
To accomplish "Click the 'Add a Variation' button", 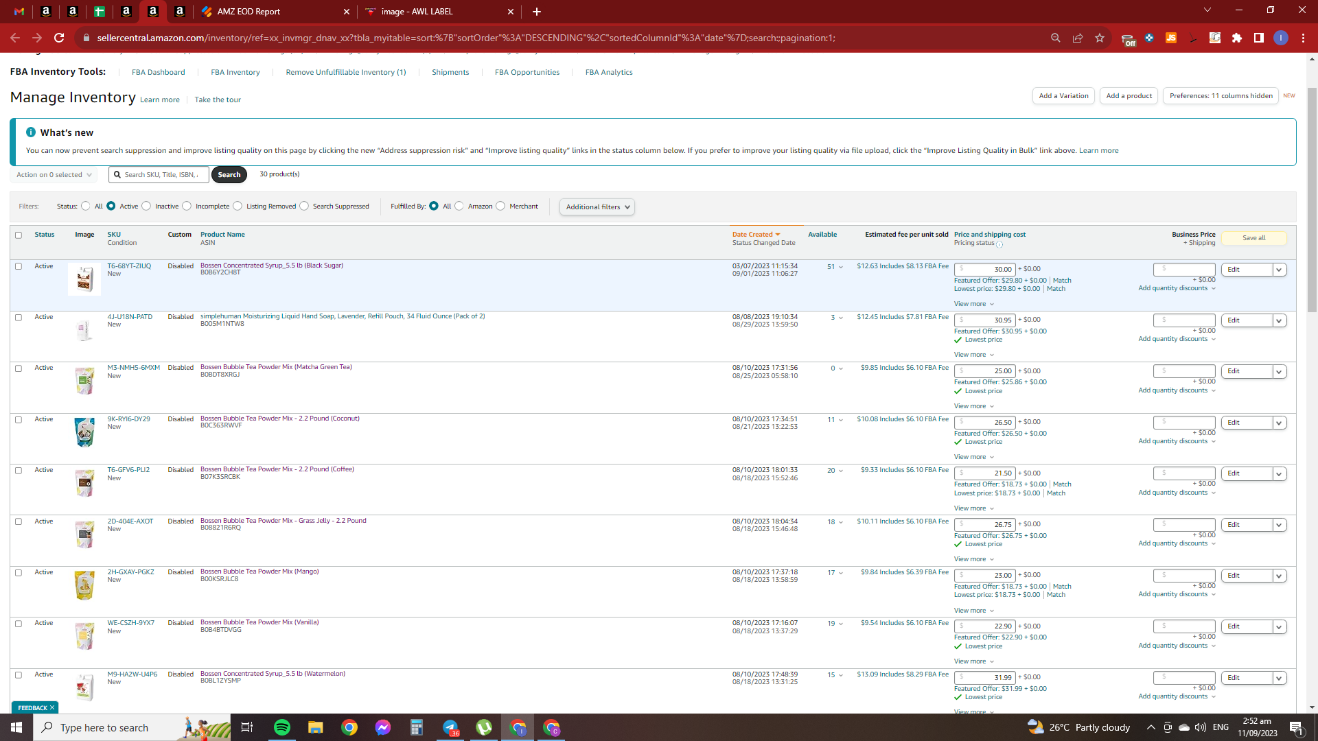I will click(1063, 96).
